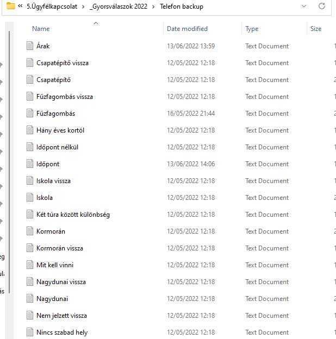The image size is (336, 339).
Task: Select the file icon for Időpont nélkül
Action: coord(30,147)
